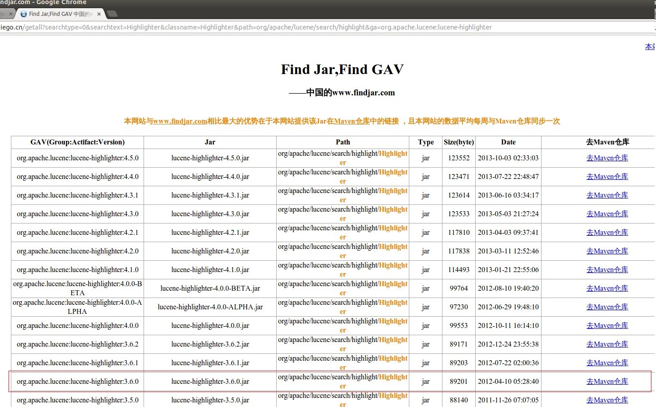
Task: Click the Find Jar favicon on the active tab
Action: coord(23,14)
